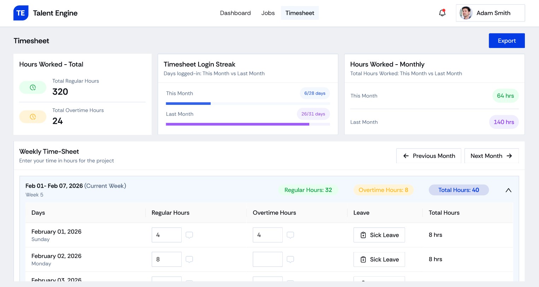This screenshot has width=539, height=287.
Task: Select the Timesheet tab
Action: pos(300,13)
